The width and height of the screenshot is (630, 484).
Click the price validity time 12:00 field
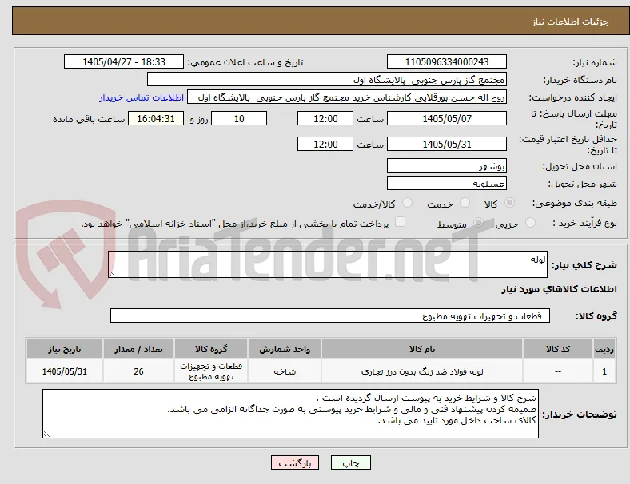pos(325,144)
